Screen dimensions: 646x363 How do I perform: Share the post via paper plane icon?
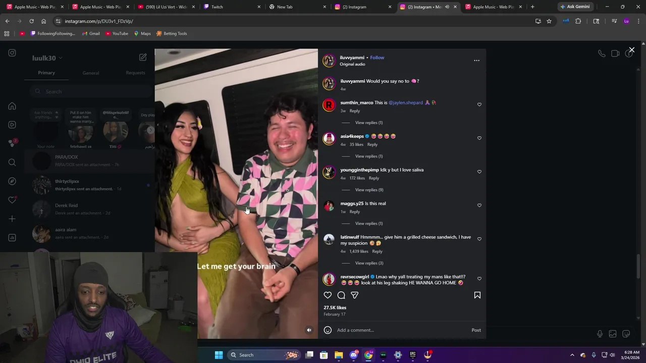point(355,295)
